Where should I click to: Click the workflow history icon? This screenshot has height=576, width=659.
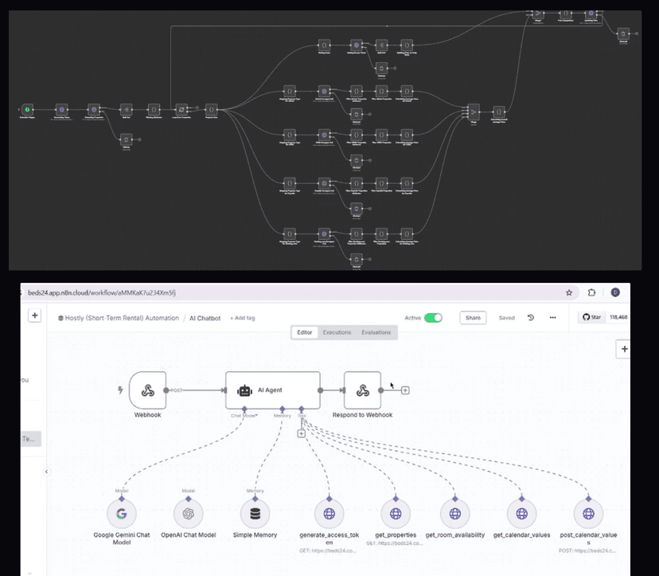point(531,318)
